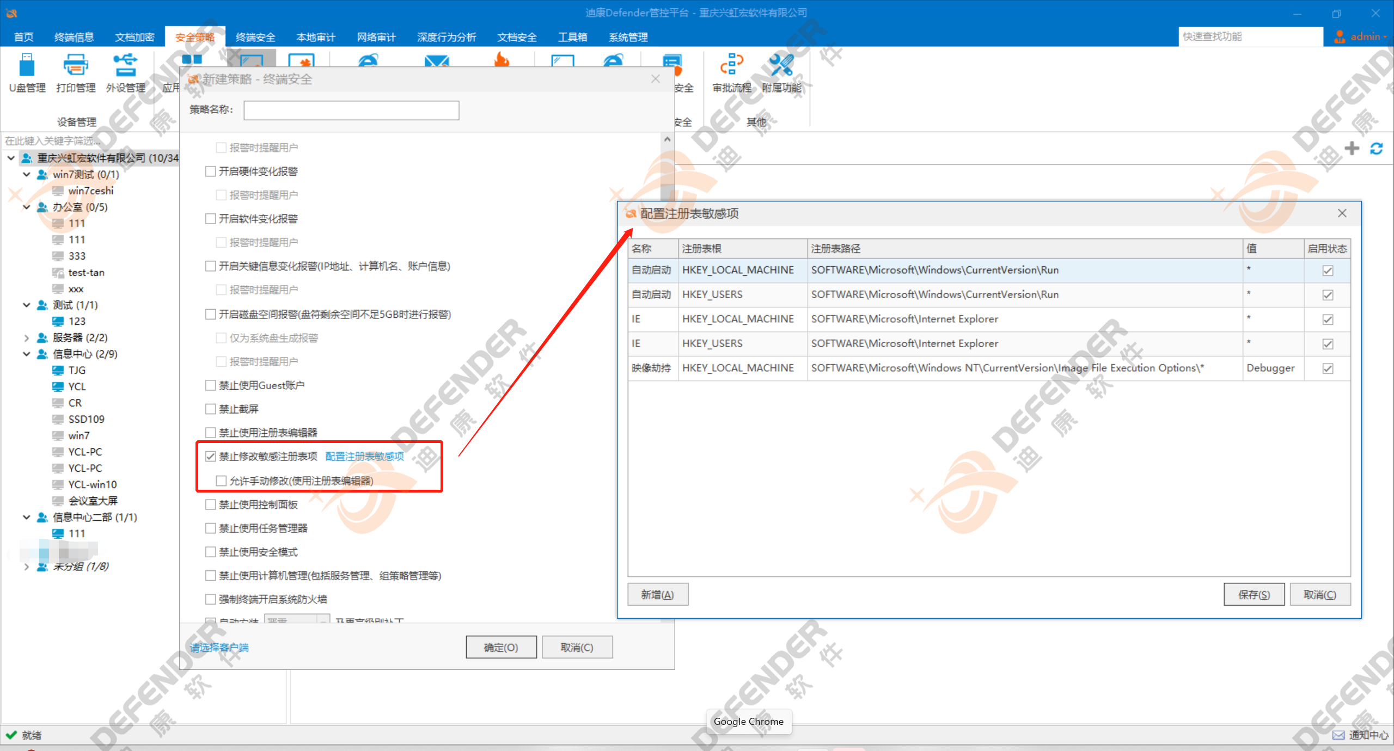Image resolution: width=1394 pixels, height=751 pixels.
Task: Open 外设管理 USB peripheral tool
Action: [x=125, y=73]
